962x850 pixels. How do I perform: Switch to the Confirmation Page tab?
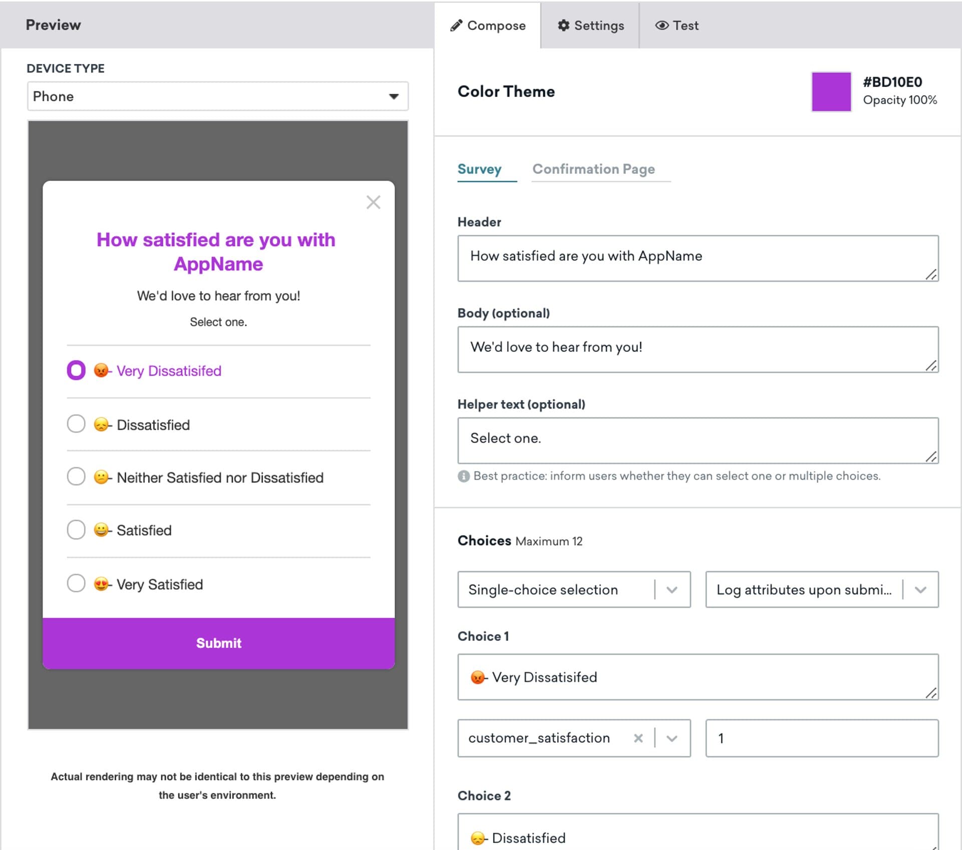point(594,169)
